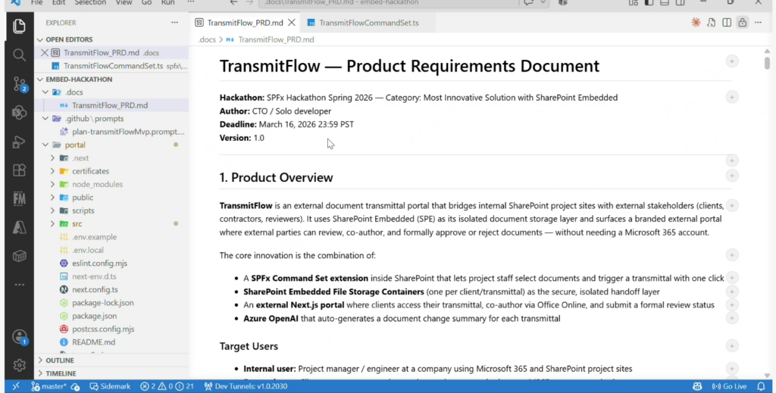The image size is (776, 393).
Task: Click the command center search field
Action: click(388, 2)
